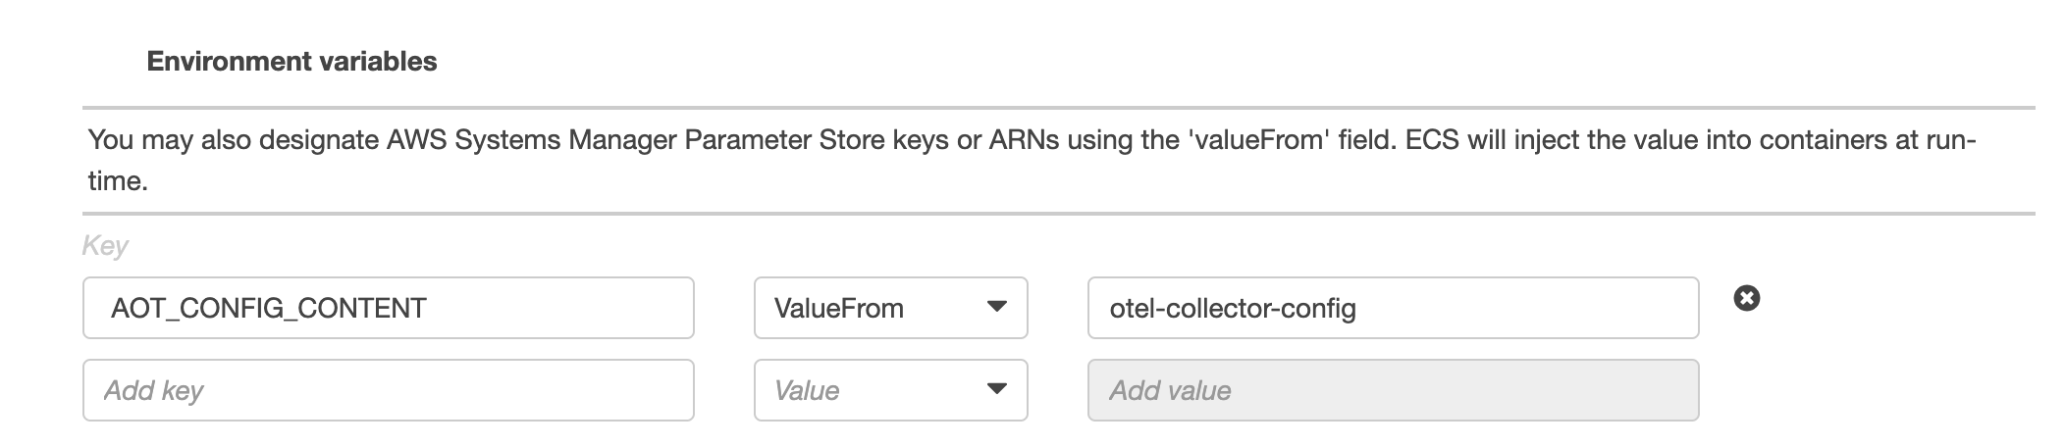Select the ValueFrom text in the dropdown

point(838,308)
